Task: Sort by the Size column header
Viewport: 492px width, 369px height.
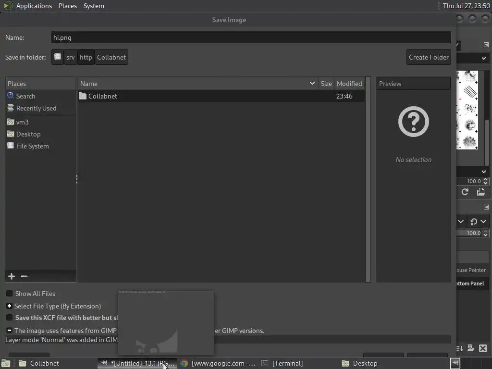Action: [326, 84]
